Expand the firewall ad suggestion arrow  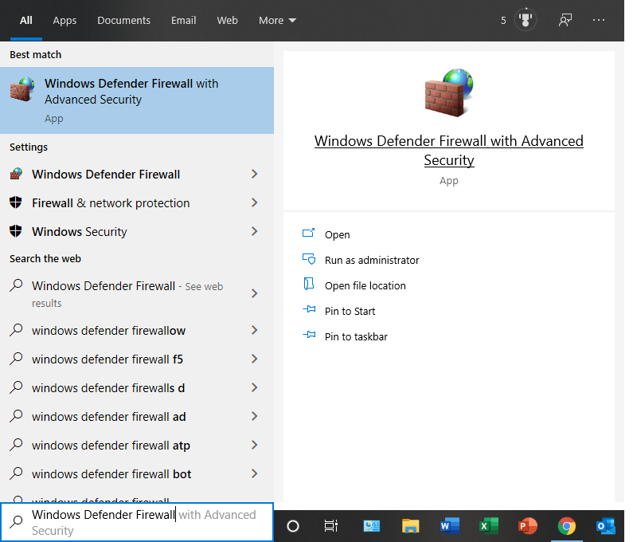255,416
